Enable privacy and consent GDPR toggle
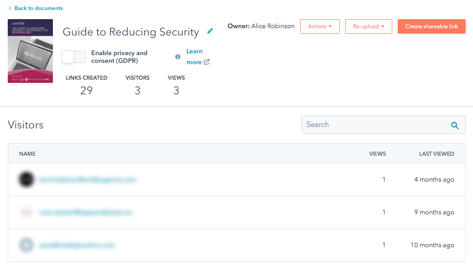Viewport: 473px width, 275px height. (x=74, y=57)
